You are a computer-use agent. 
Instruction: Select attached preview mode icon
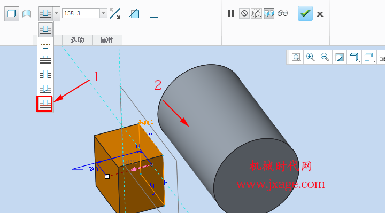(x=269, y=13)
